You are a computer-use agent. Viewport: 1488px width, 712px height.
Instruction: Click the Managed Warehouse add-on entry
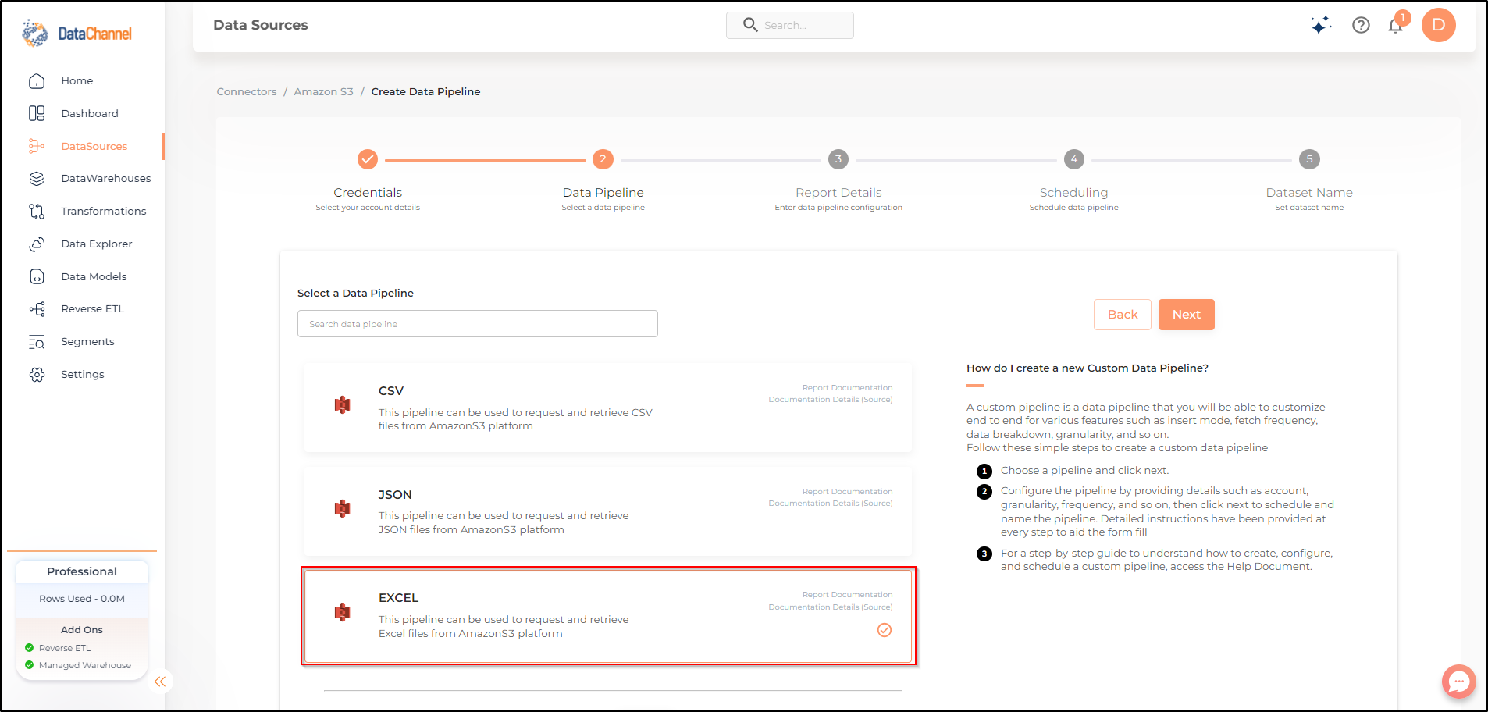[78, 665]
